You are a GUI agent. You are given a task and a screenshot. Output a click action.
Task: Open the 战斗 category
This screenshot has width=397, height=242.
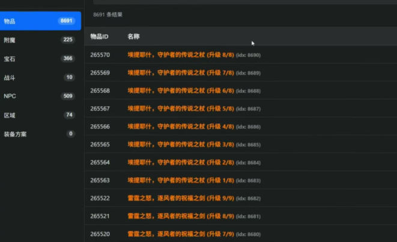tap(39, 77)
